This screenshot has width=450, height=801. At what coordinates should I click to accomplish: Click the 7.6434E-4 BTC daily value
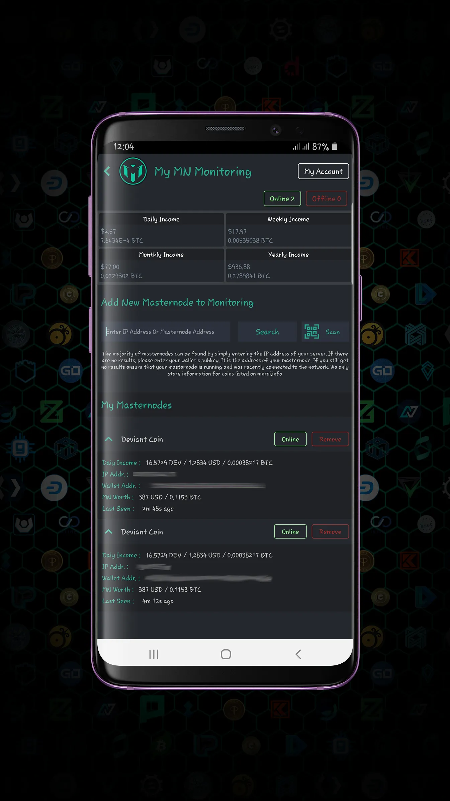[x=122, y=241]
